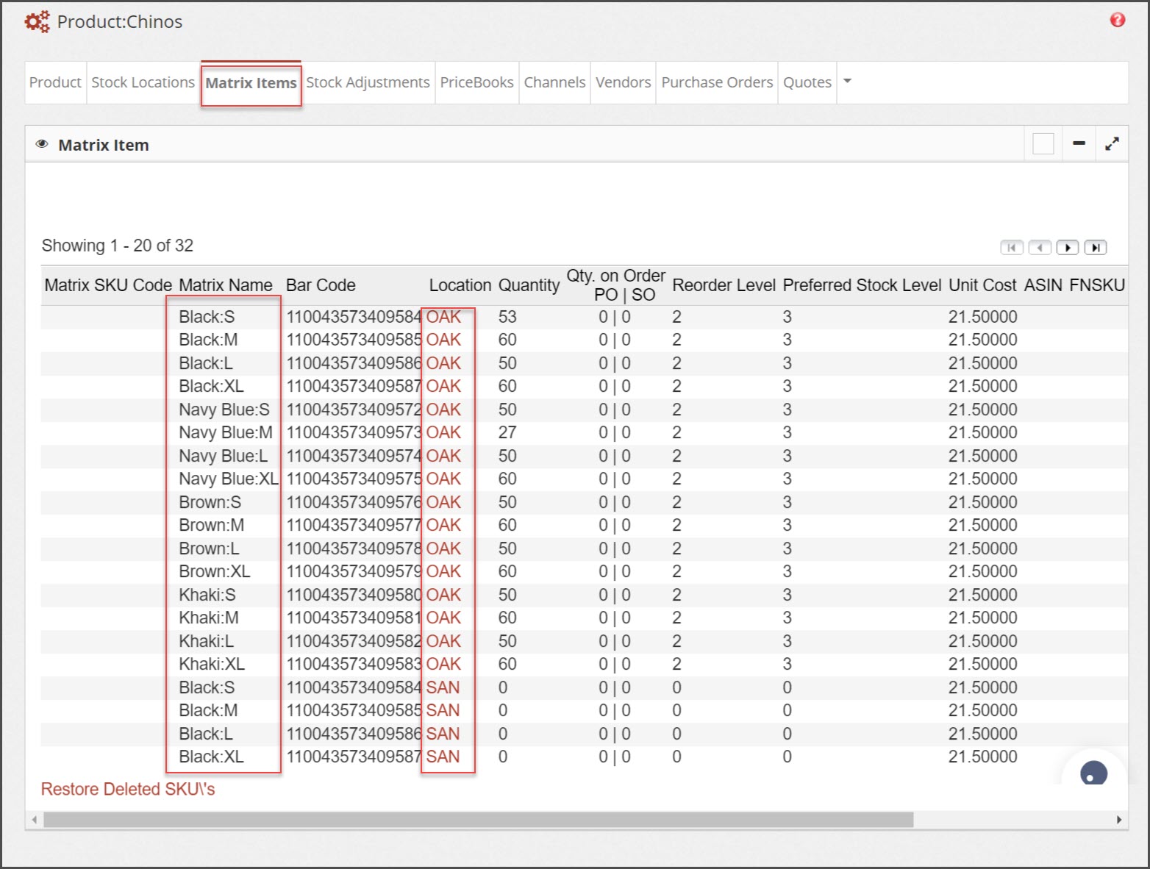This screenshot has height=869, width=1150.
Task: Click the blank square button in panel header
Action: 1043,143
